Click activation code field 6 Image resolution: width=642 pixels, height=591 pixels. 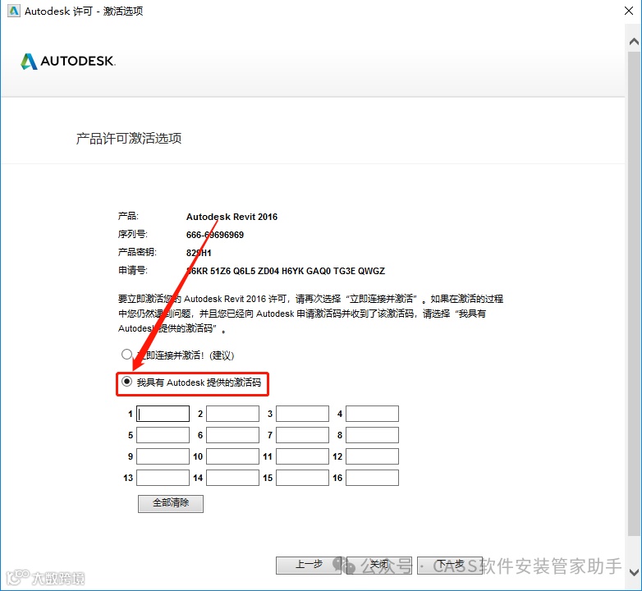click(232, 435)
